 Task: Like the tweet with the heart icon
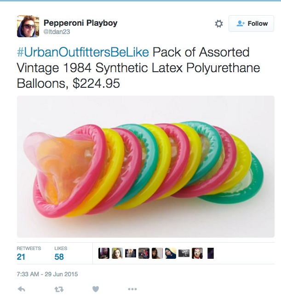(96, 289)
